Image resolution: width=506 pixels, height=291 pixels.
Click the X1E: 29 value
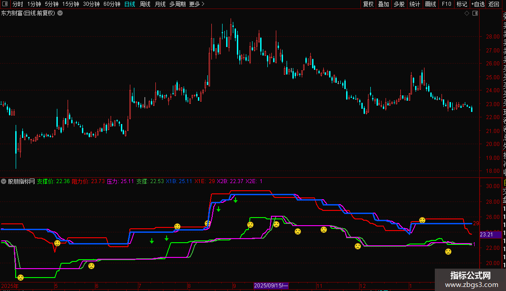pyautogui.click(x=205, y=181)
